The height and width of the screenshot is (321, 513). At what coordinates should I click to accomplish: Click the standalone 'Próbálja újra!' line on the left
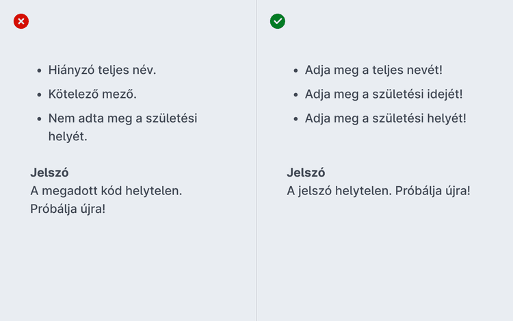[68, 208]
